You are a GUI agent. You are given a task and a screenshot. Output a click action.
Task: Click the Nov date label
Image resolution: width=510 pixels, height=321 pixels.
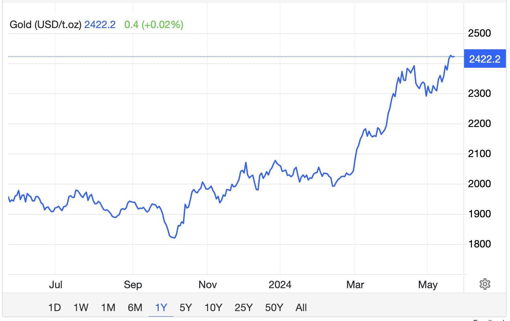(x=208, y=285)
